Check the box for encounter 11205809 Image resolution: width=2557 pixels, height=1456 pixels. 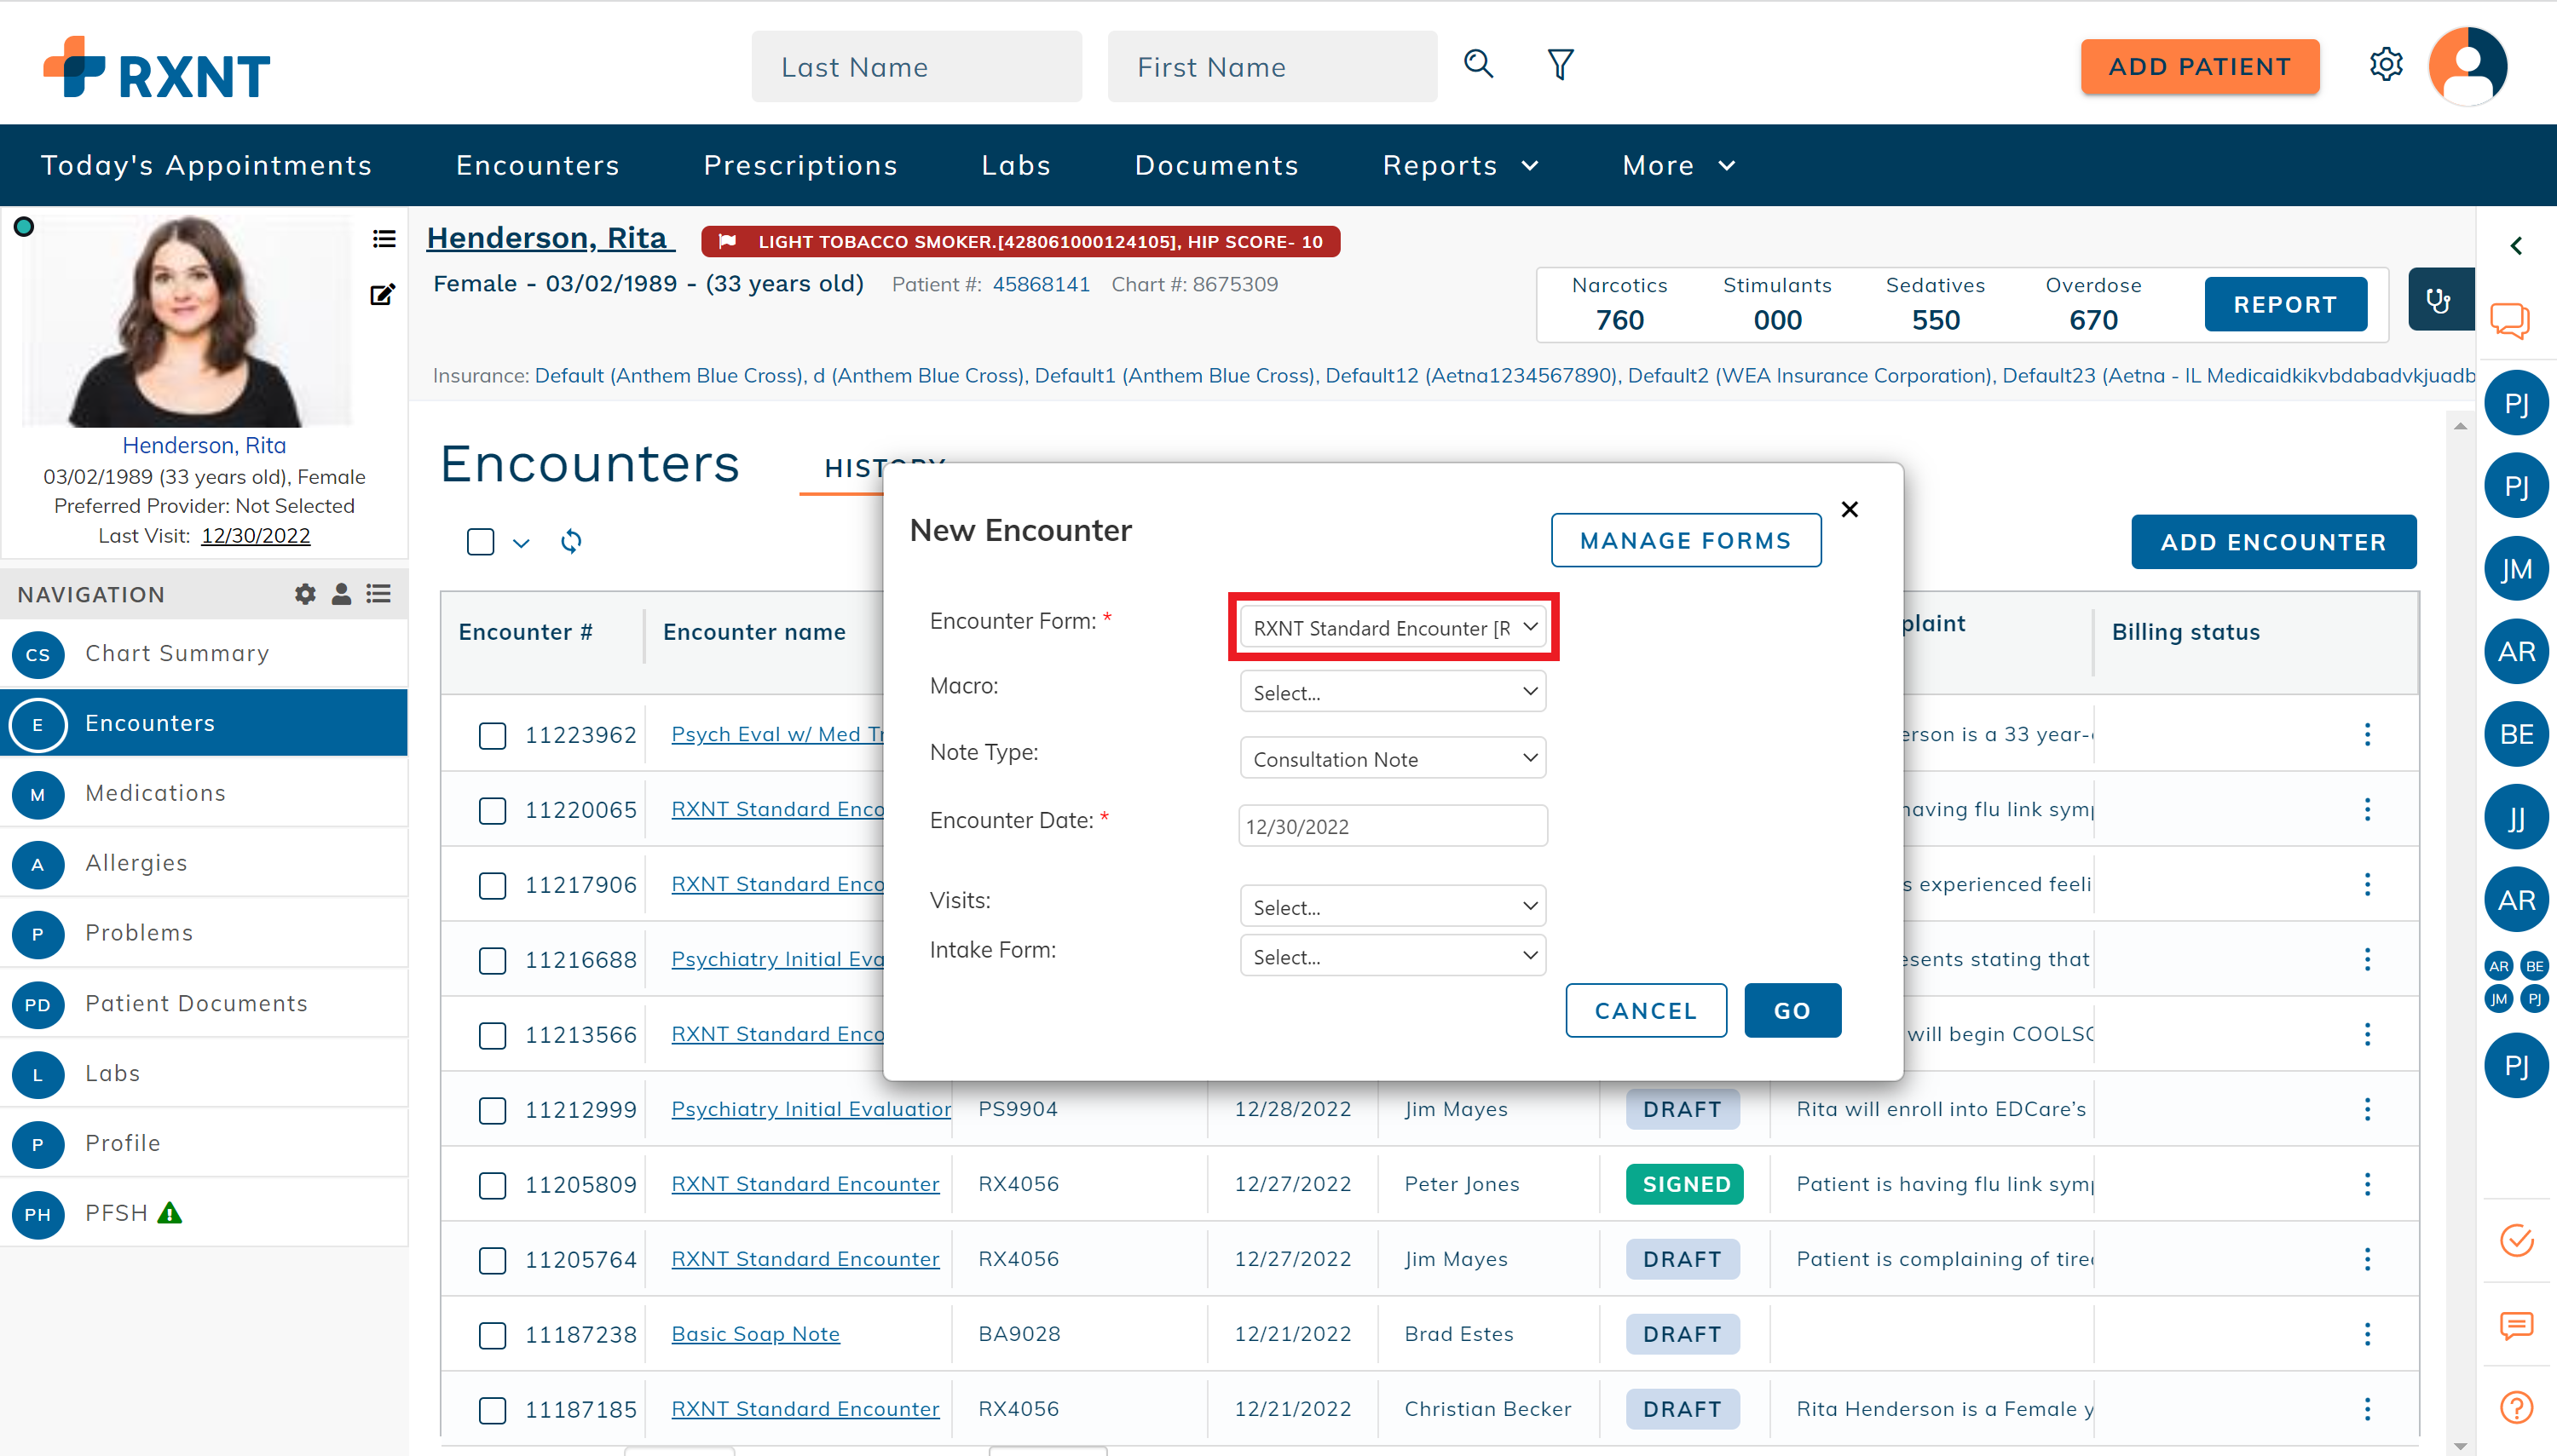point(492,1186)
